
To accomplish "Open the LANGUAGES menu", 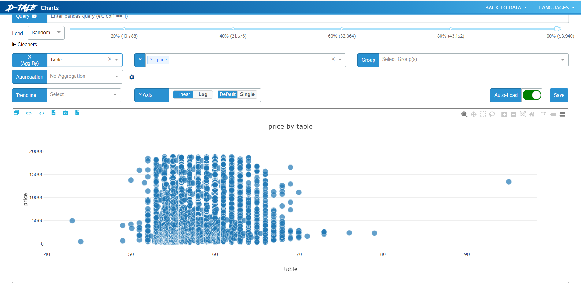I will (557, 8).
